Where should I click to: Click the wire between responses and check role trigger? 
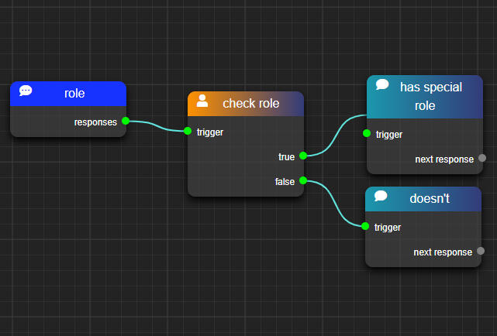(157, 127)
